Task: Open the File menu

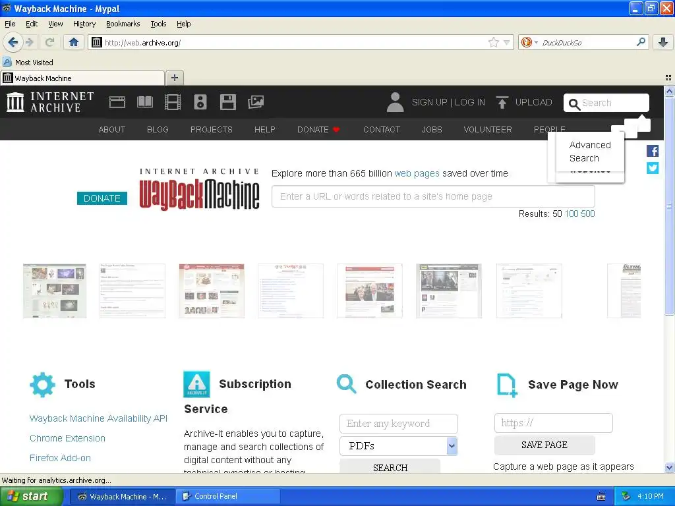Action: click(x=10, y=24)
